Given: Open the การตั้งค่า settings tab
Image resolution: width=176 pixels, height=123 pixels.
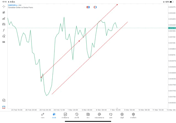Looking at the screenshot, I should coord(133,116).
